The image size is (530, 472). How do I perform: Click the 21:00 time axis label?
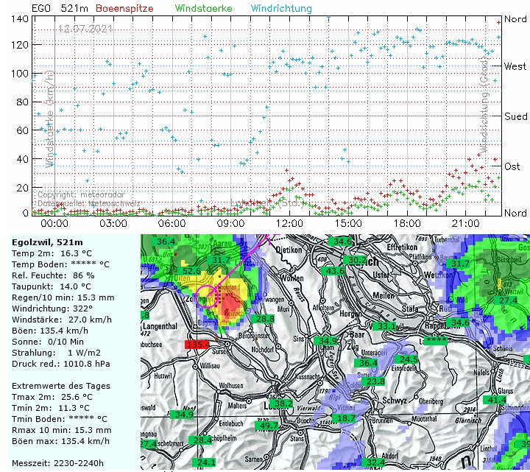pyautogui.click(x=465, y=223)
